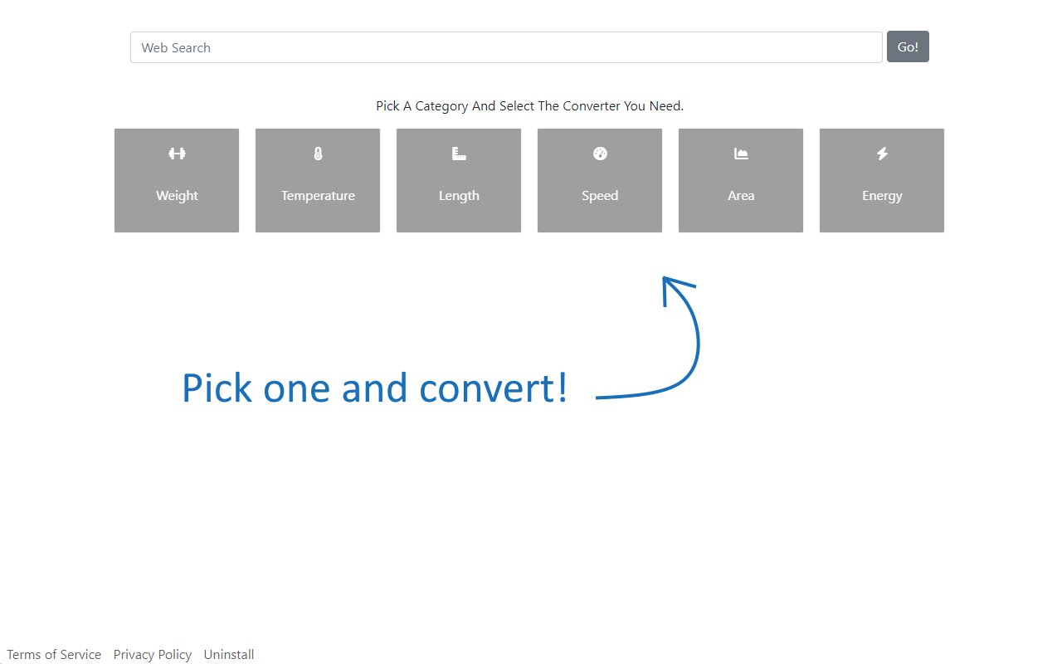View the Privacy Policy
The height and width of the screenshot is (664, 1062).
(x=153, y=654)
